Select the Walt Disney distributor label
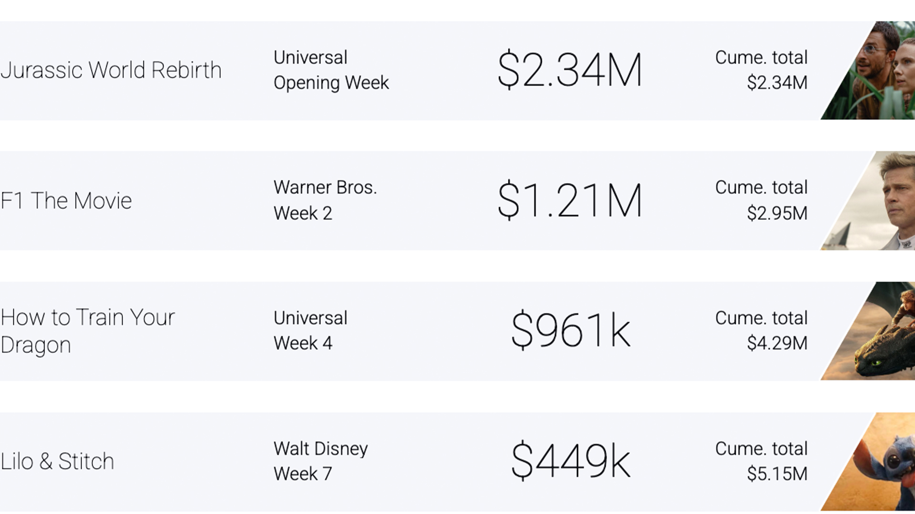The image size is (915, 514). 321,449
